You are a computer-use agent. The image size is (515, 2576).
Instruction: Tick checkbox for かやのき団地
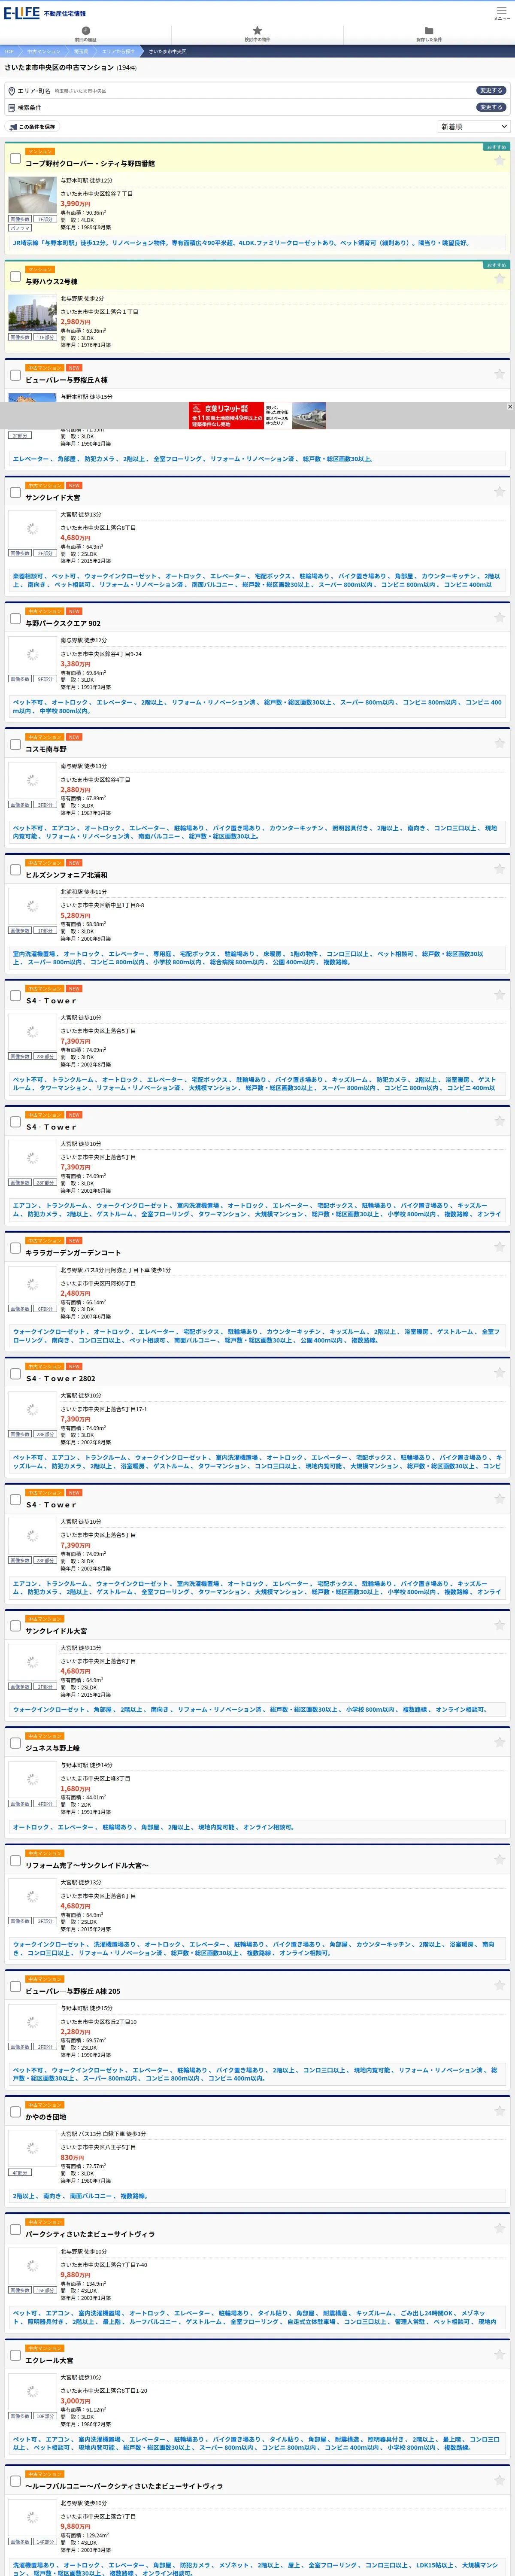[x=15, y=2112]
